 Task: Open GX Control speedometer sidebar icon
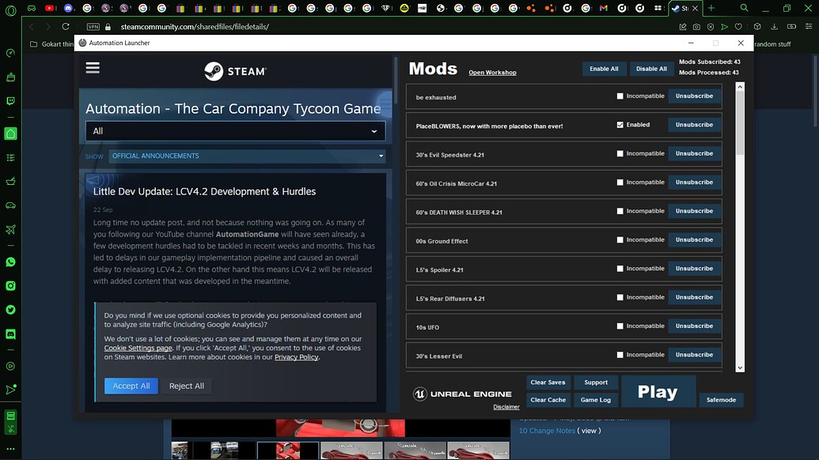[10, 53]
